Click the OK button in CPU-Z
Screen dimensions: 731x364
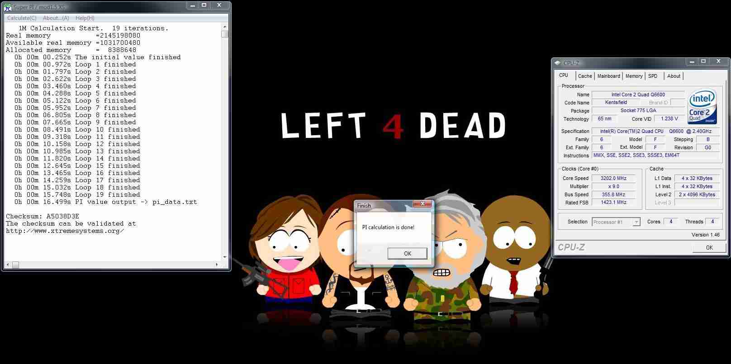(x=709, y=247)
